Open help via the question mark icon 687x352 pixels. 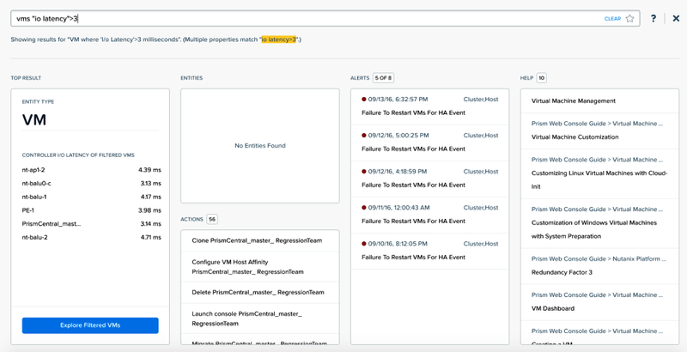654,18
